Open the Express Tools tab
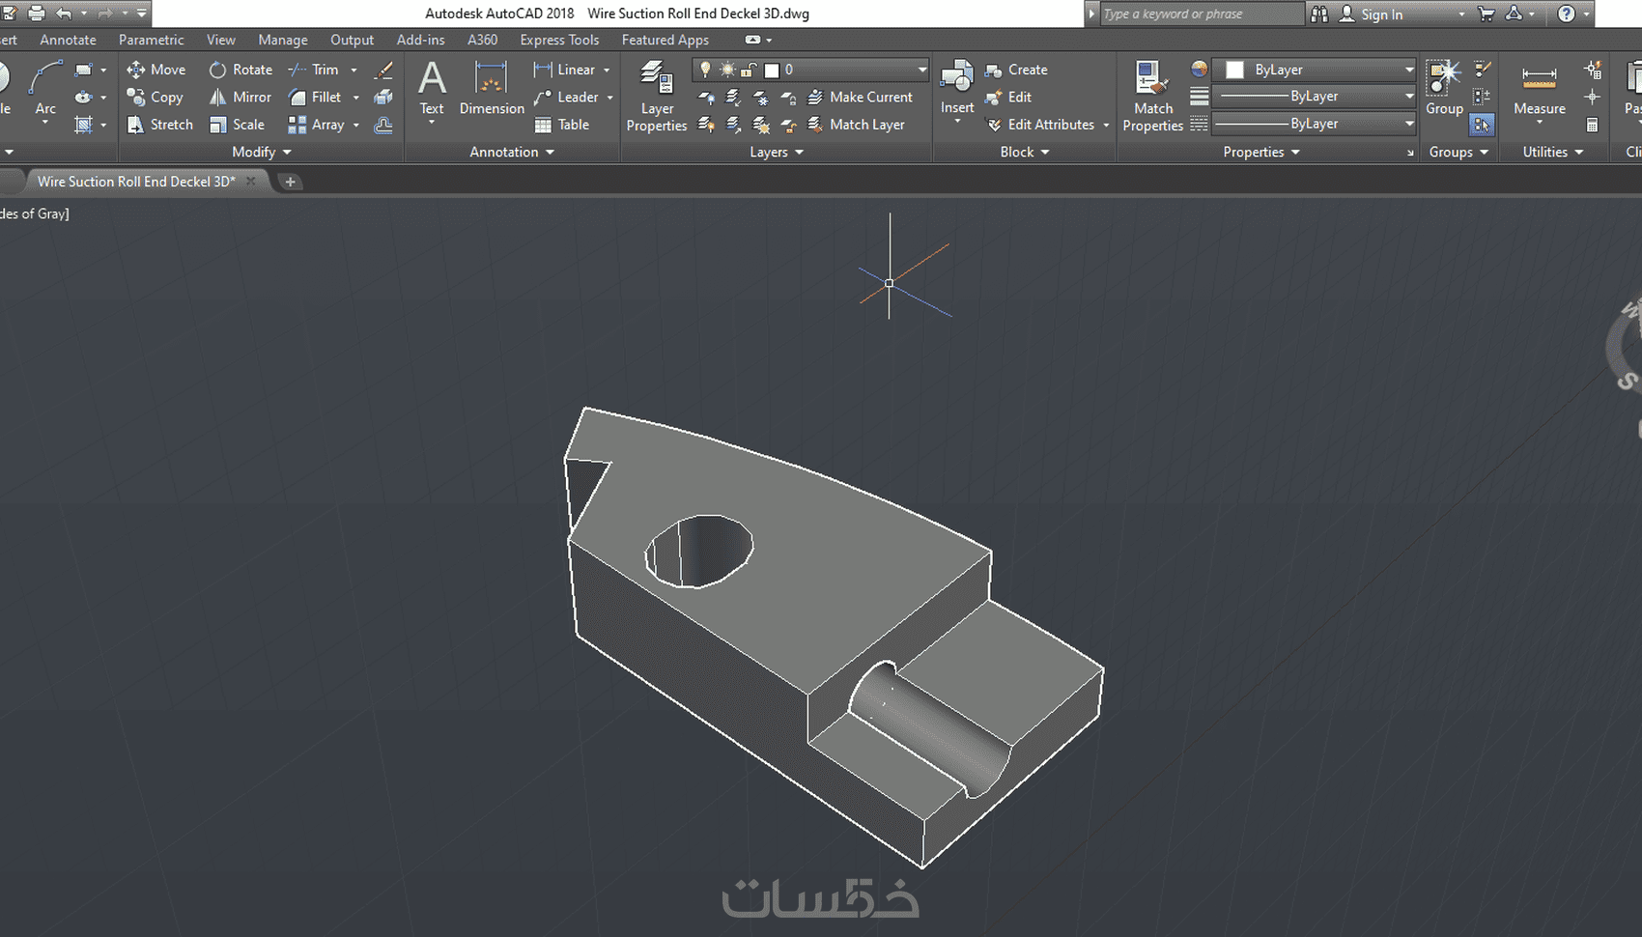Screen dimensions: 1642x937 click(x=559, y=40)
